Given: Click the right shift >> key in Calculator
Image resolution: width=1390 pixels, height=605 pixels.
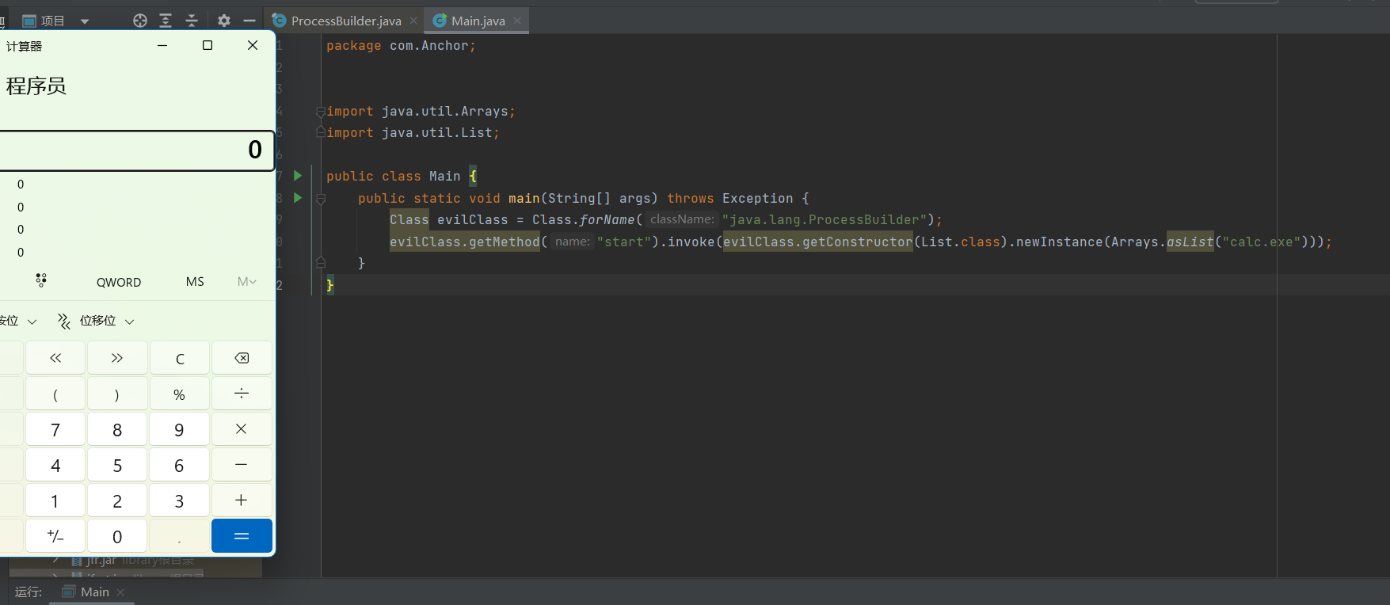Looking at the screenshot, I should pos(117,358).
